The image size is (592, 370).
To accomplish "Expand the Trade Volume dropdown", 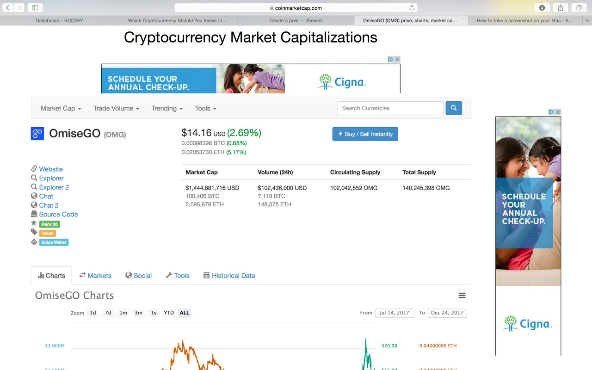I will [116, 108].
